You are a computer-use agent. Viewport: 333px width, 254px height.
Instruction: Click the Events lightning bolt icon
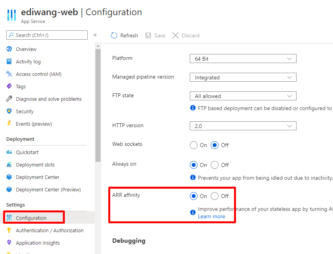click(9, 124)
